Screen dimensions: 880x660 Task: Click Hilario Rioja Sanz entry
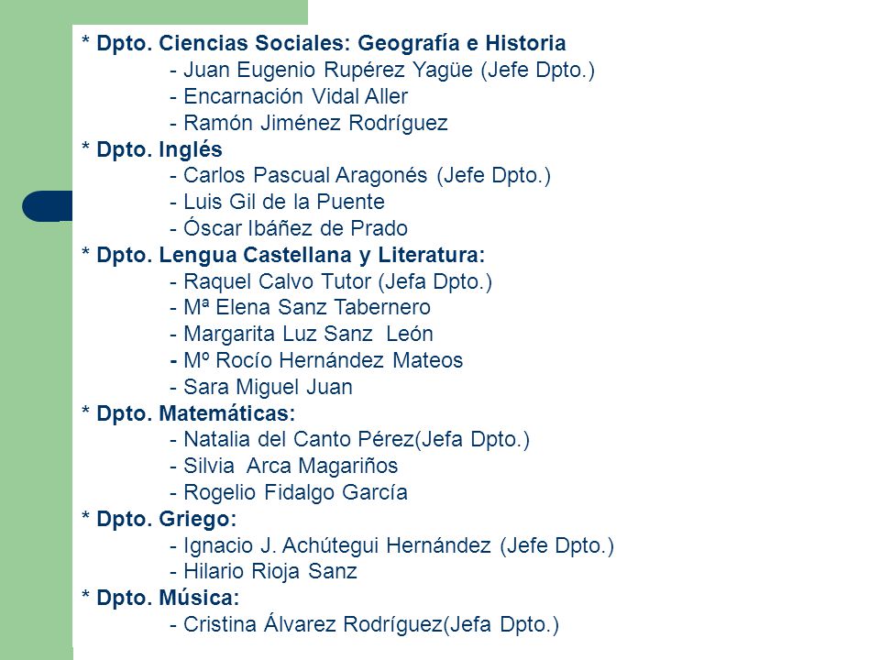(263, 571)
